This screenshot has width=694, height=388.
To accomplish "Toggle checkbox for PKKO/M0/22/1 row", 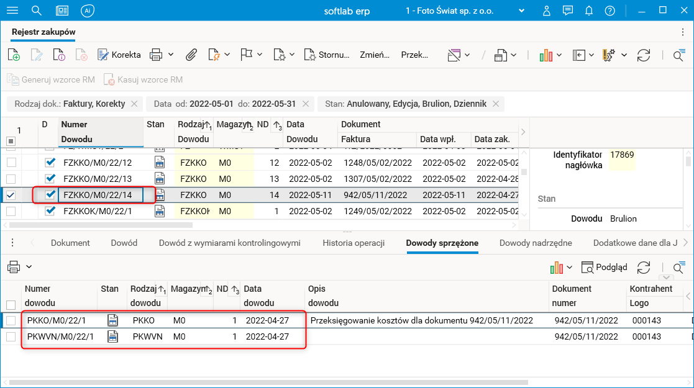I will [11, 320].
